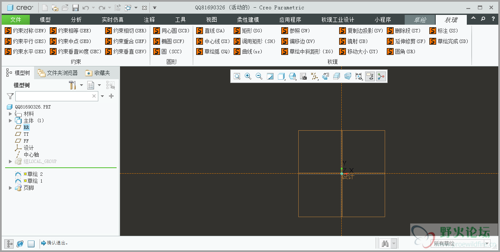
Task: Click the Refit view icon in graphics toolbar
Action: click(237, 76)
